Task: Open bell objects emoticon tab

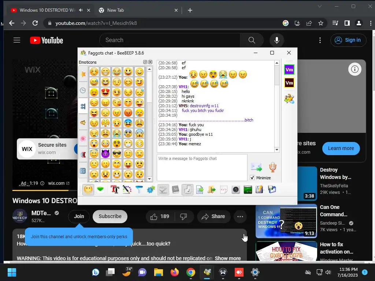Action: (83, 122)
